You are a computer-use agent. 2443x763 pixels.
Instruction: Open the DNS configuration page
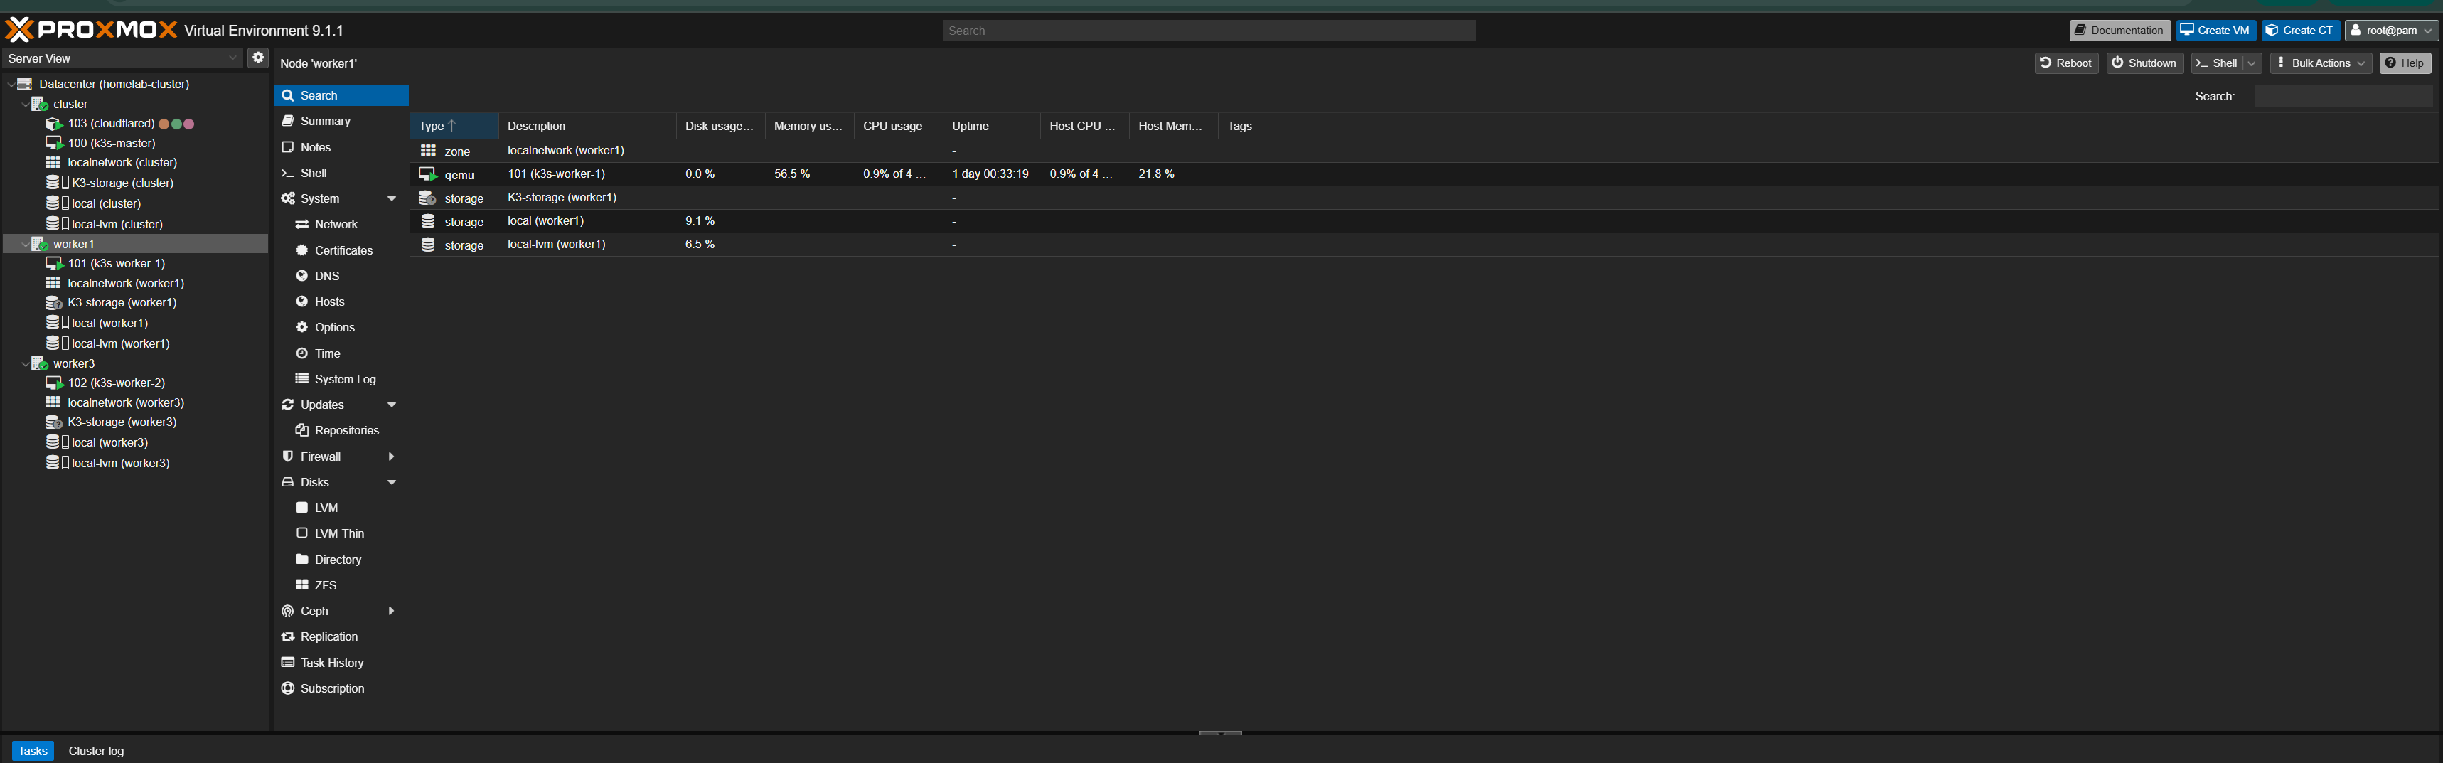tap(326, 275)
